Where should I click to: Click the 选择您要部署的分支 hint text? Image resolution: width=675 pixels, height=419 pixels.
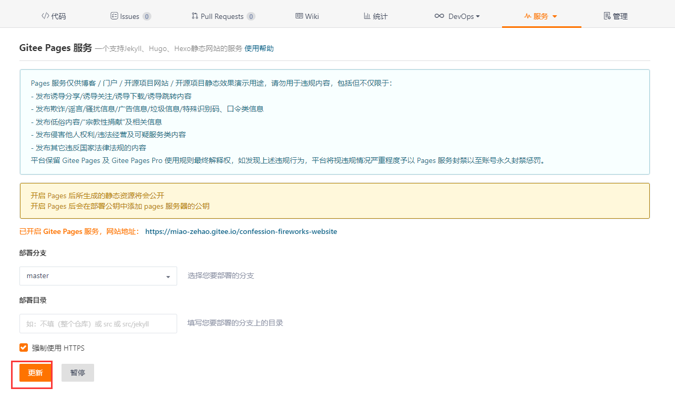221,275
